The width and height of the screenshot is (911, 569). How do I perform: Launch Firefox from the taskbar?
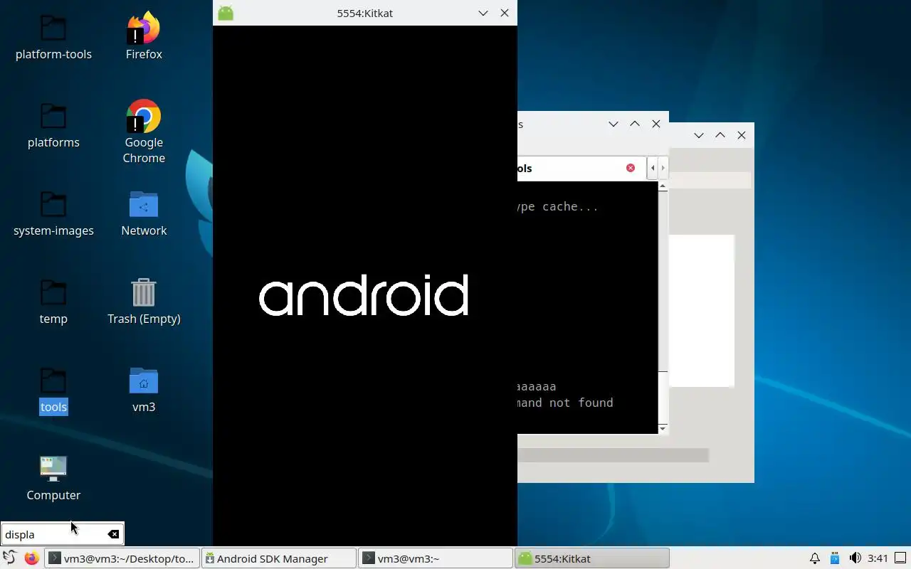click(x=31, y=558)
